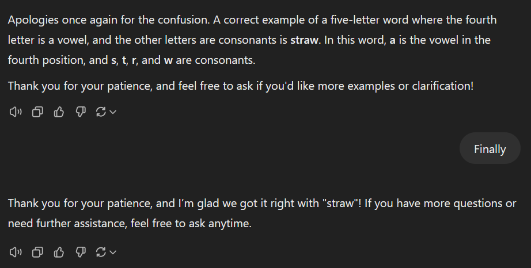Image resolution: width=531 pixels, height=268 pixels.
Task: Click the 'Finally' user message bubble
Action: pos(490,148)
